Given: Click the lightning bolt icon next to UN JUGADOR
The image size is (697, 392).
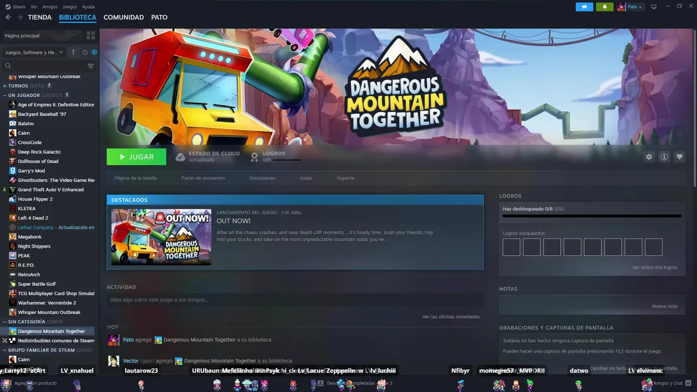Looking at the screenshot, I should [x=67, y=95].
